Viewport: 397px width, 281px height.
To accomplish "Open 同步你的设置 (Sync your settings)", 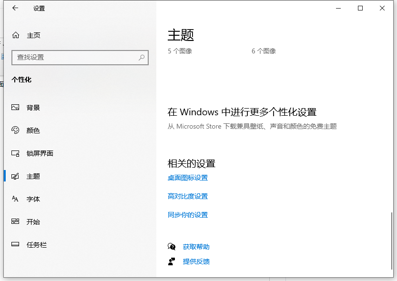I will pos(187,215).
